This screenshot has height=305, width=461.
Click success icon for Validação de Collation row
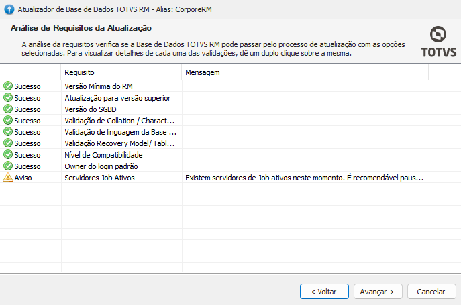point(8,121)
